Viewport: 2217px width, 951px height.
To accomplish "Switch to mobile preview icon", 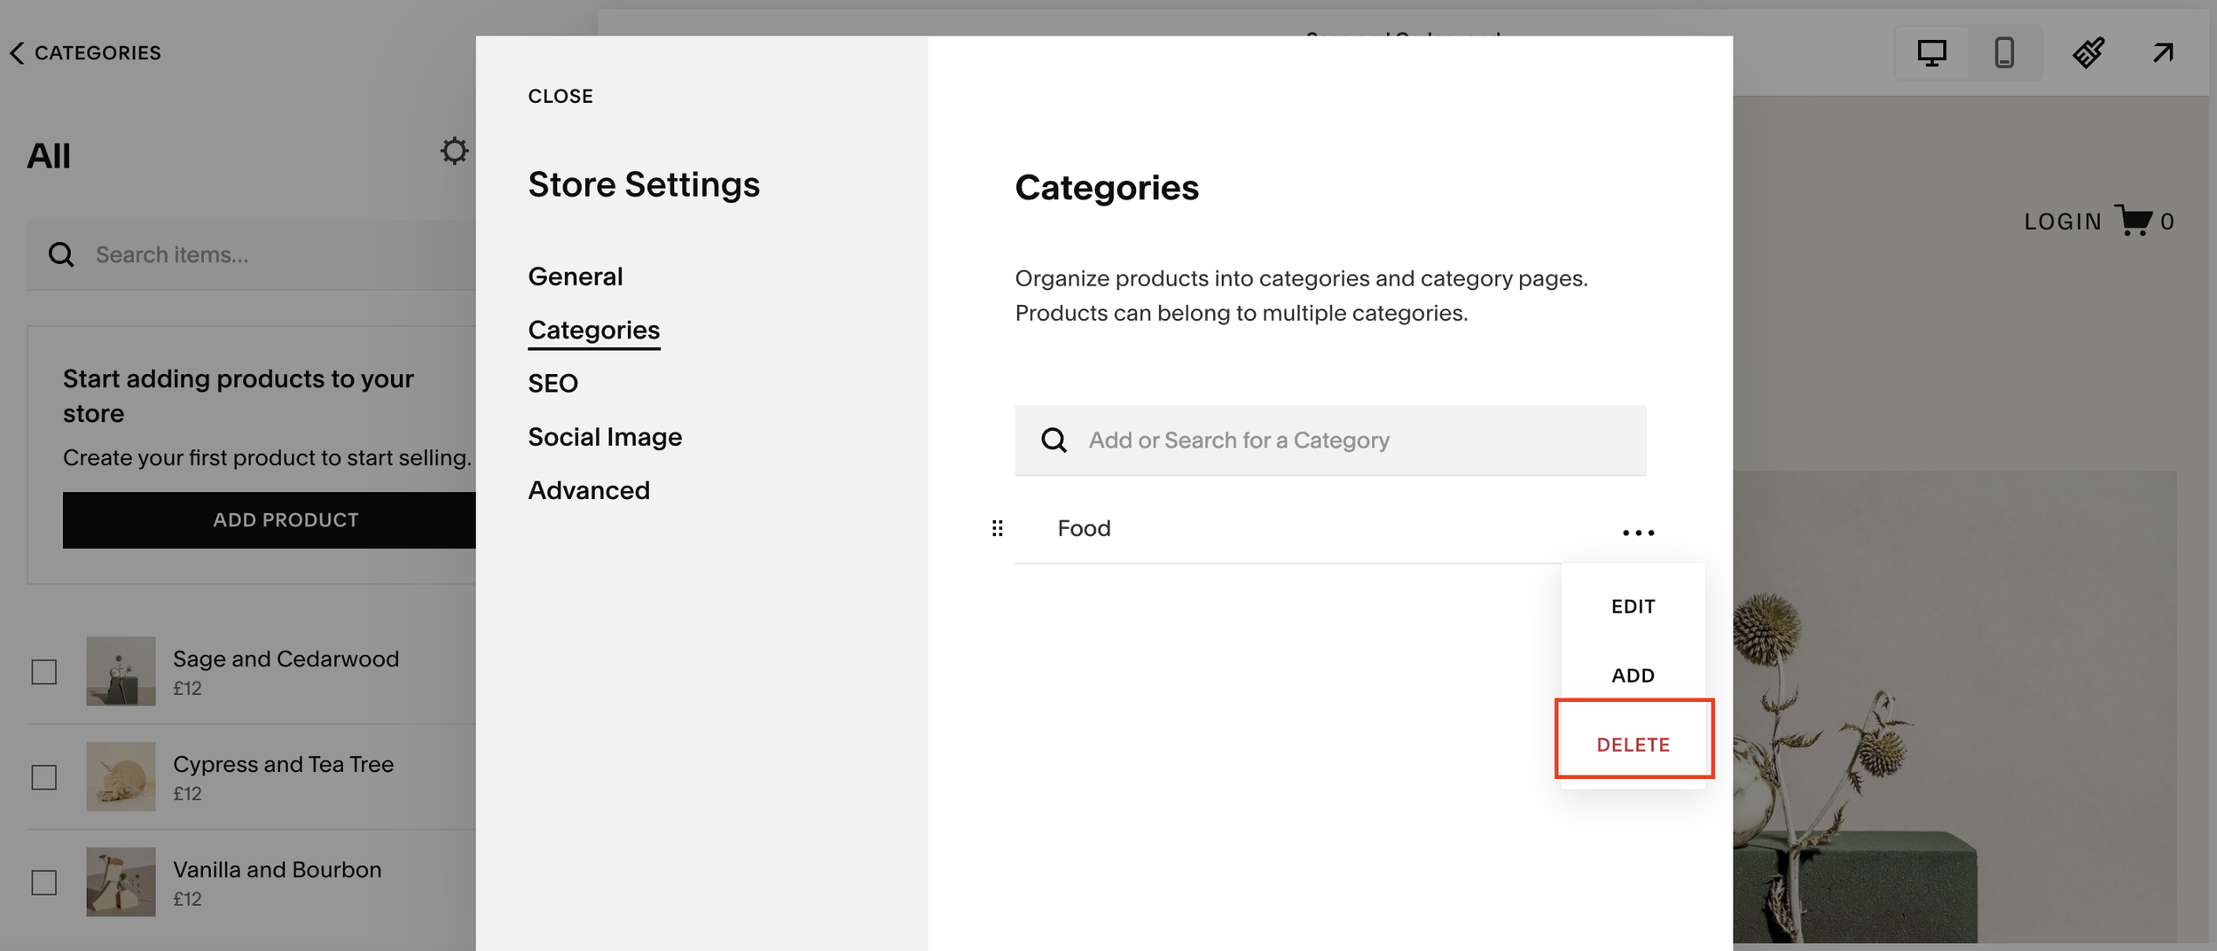I will tap(2004, 53).
